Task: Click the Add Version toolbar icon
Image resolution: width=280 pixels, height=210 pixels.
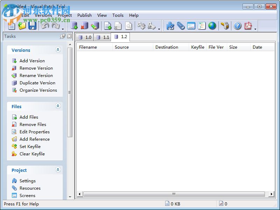Action: click(74, 26)
